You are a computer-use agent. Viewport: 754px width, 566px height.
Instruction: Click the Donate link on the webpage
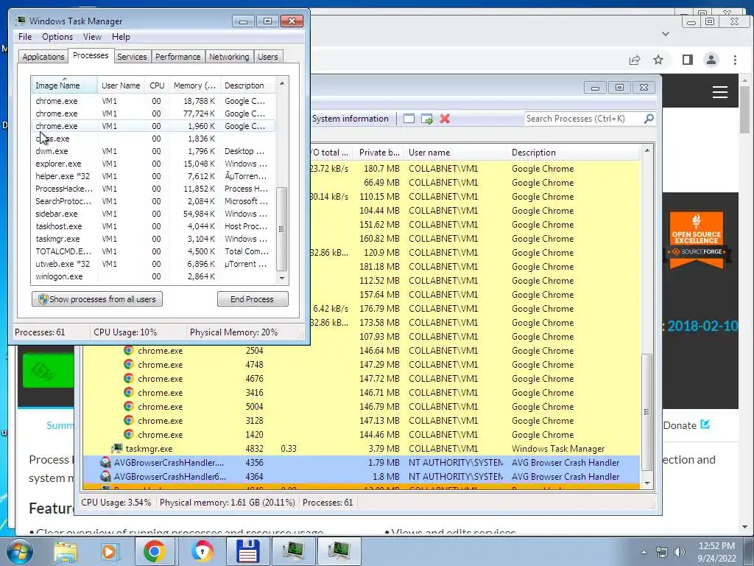686,425
